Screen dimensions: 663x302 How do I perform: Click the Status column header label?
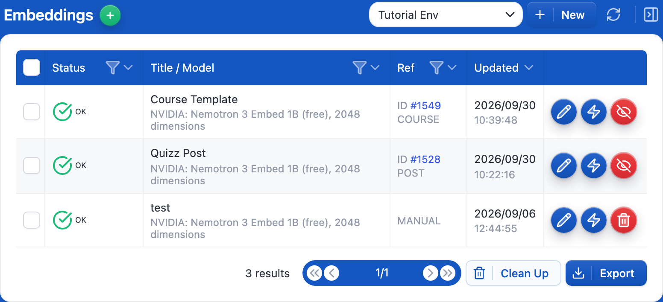coord(69,68)
